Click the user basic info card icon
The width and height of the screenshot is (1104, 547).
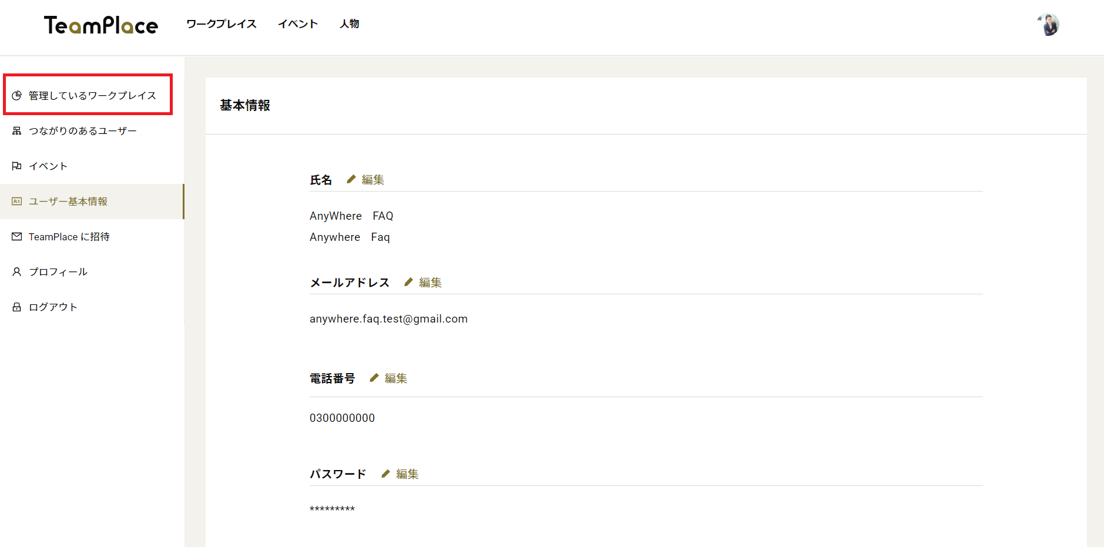tap(17, 202)
